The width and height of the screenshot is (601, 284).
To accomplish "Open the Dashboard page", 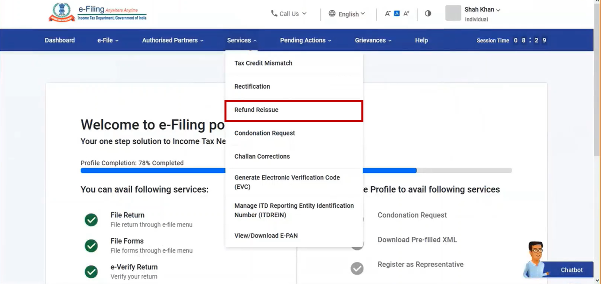I will pyautogui.click(x=60, y=40).
